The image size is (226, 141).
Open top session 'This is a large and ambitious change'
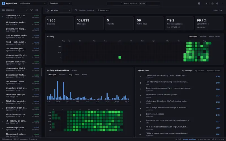(x=179, y=109)
